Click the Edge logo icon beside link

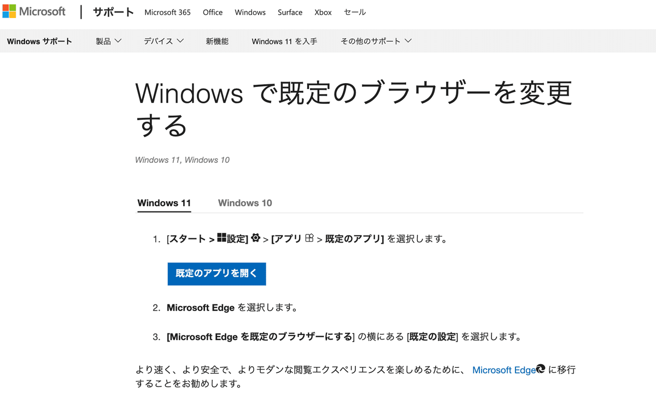(541, 369)
